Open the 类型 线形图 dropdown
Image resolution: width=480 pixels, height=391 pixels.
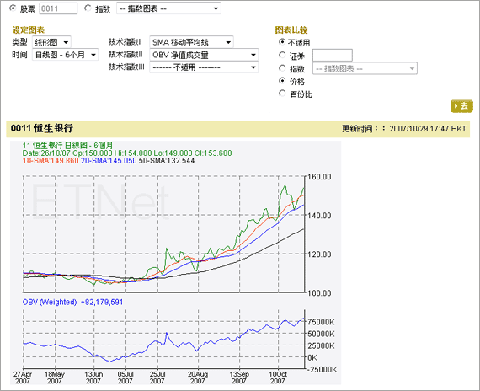51,42
